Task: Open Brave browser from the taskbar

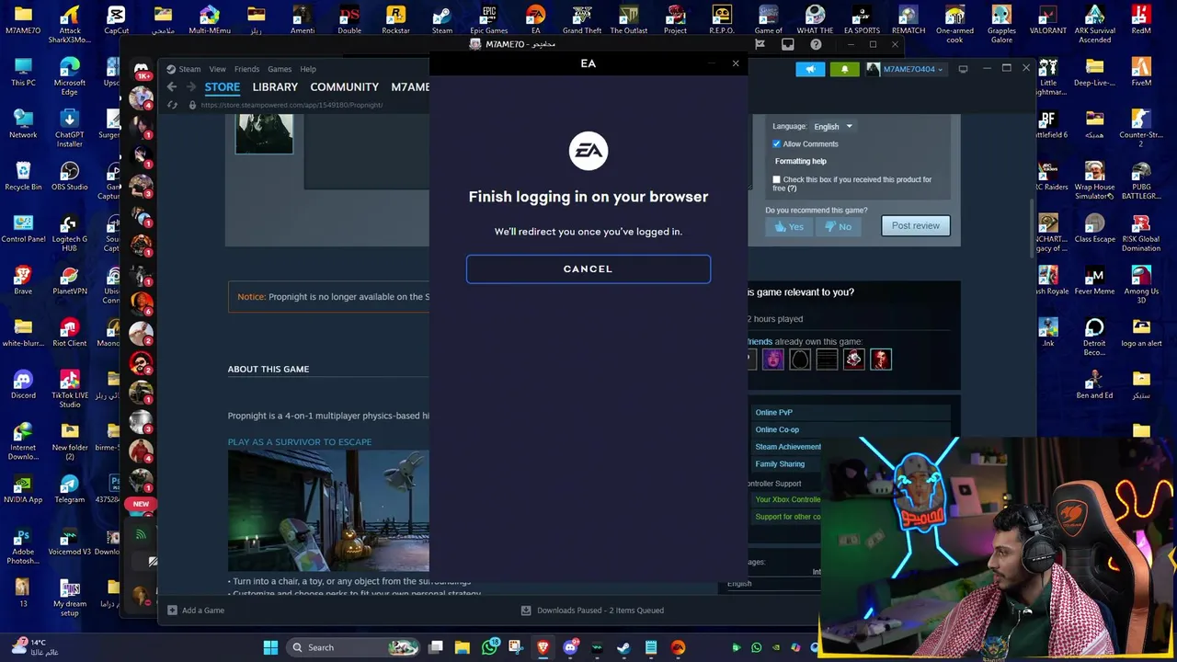Action: coord(543,647)
